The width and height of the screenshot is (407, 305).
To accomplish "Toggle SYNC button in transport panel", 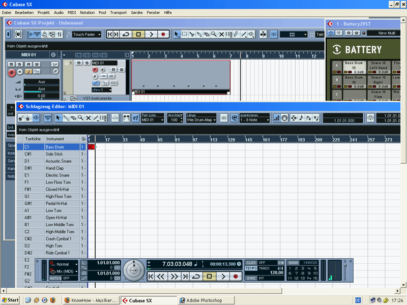I will 251,278.
